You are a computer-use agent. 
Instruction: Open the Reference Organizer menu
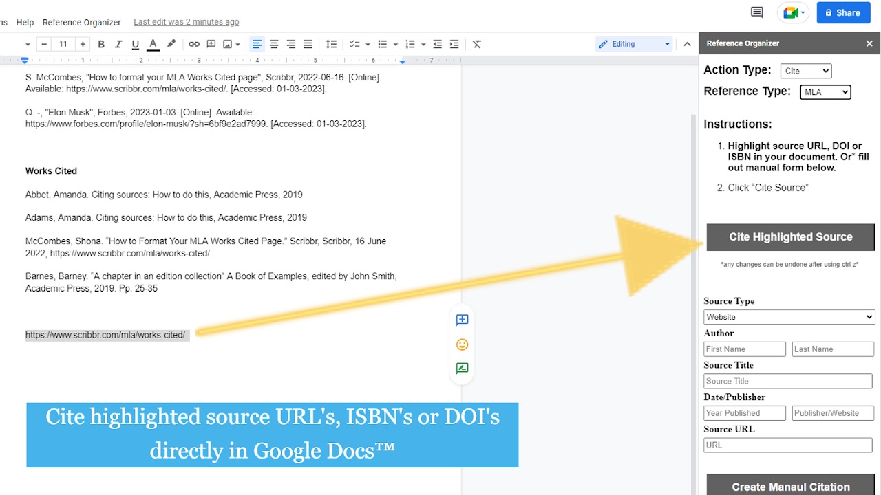point(82,22)
